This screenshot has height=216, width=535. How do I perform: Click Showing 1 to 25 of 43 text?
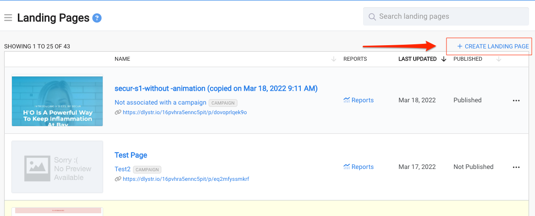[x=37, y=47]
